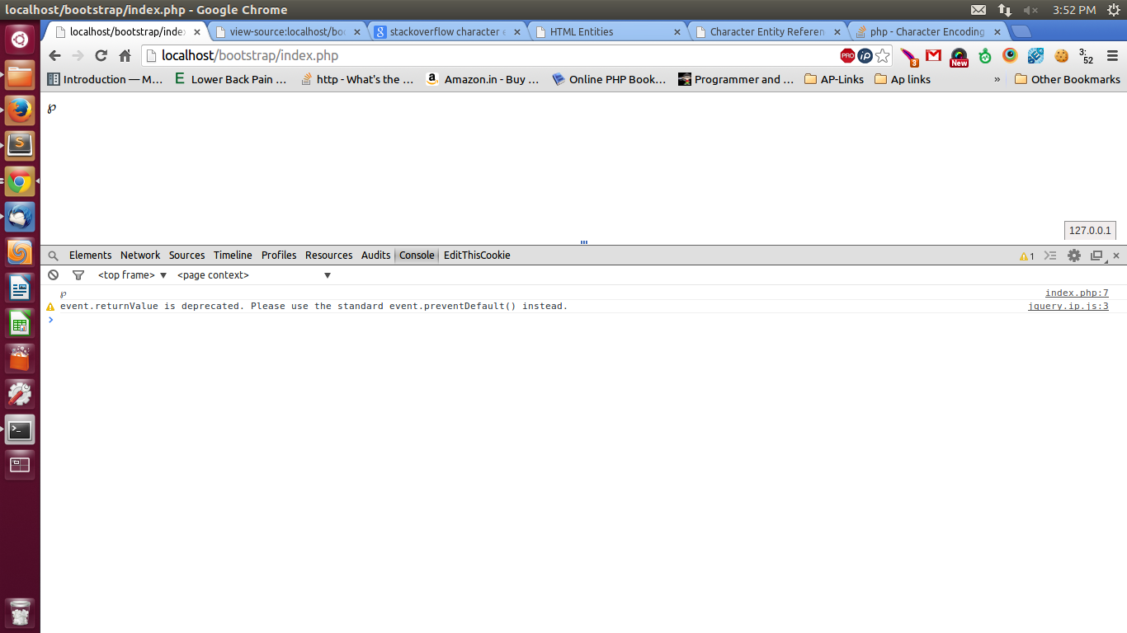Switch to the Network panel
The width and height of the screenshot is (1127, 633).
(140, 256)
